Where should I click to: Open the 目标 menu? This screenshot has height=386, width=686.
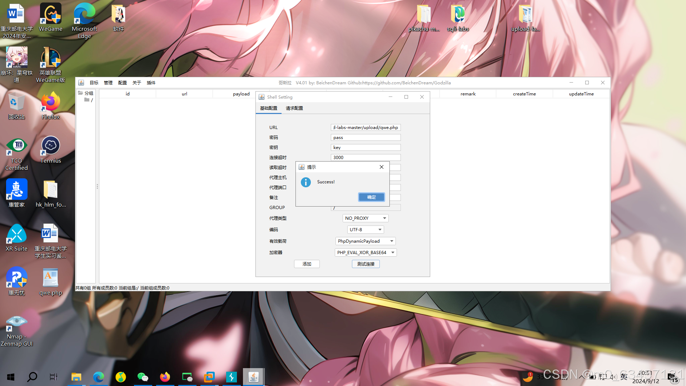tap(94, 83)
